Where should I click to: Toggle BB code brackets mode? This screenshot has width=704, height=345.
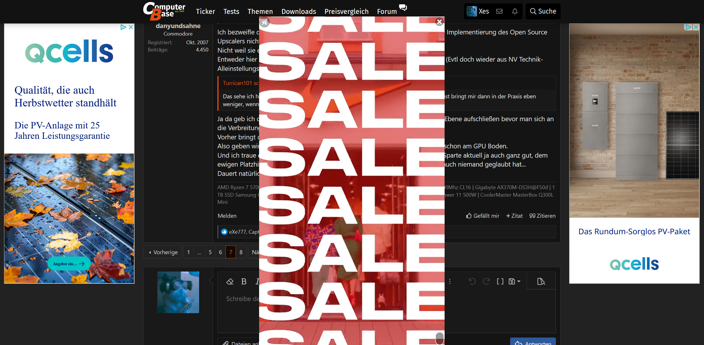coord(500,281)
